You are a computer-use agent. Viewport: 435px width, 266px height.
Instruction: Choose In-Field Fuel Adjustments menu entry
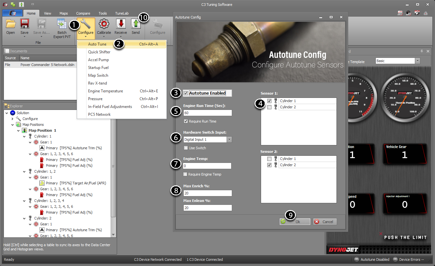[122, 107]
